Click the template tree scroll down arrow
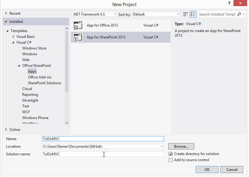Viewport: 249px width, 177px height. click(67, 123)
